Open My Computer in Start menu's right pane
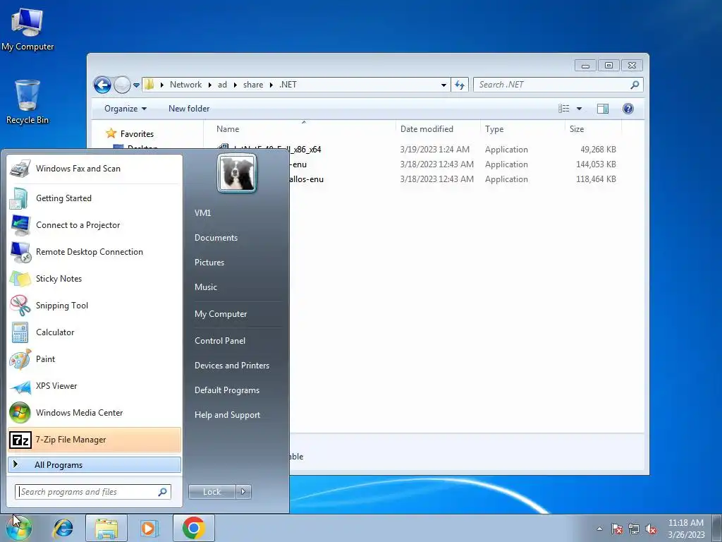722x542 pixels. click(221, 314)
